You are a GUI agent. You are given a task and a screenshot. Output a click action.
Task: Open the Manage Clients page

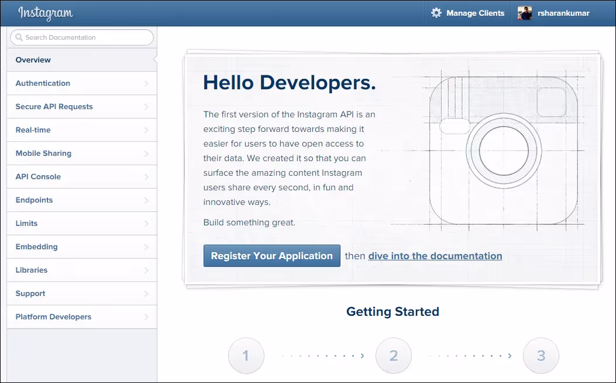tap(468, 13)
